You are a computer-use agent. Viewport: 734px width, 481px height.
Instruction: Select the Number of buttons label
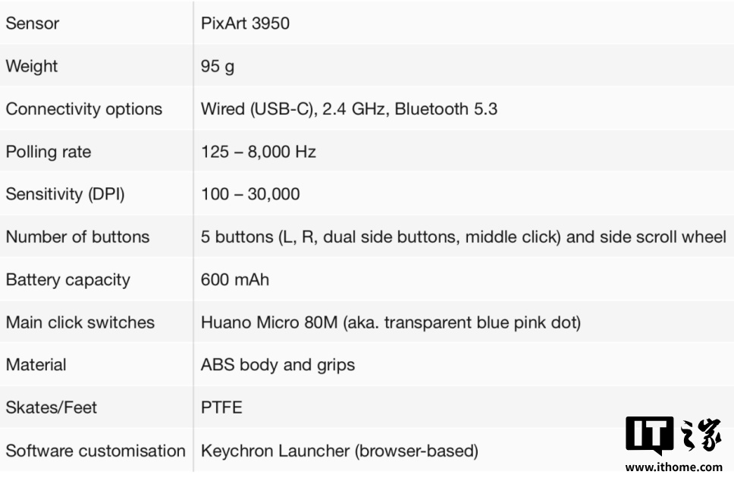[77, 237]
